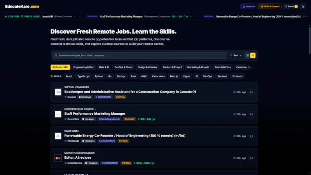Bookmark the Staff Performance Marketing Manager job
311x175 pixels.
pyautogui.click(x=251, y=114)
